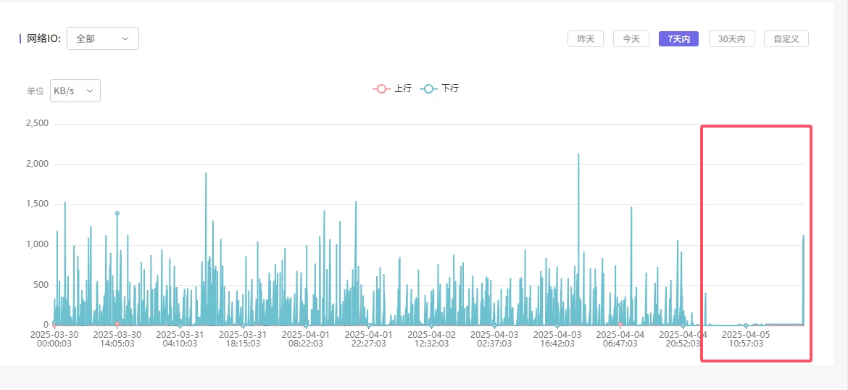
Task: Click the teal baseline marker above 2025-04-05 10:57:03
Action: [x=746, y=325]
